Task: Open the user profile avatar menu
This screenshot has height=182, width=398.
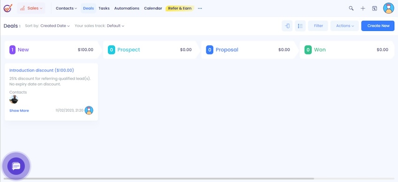Action: [389, 8]
